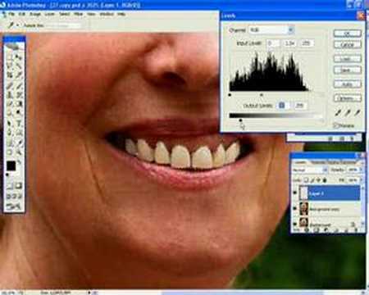Select the black point eyedropper in Levels

339,112
